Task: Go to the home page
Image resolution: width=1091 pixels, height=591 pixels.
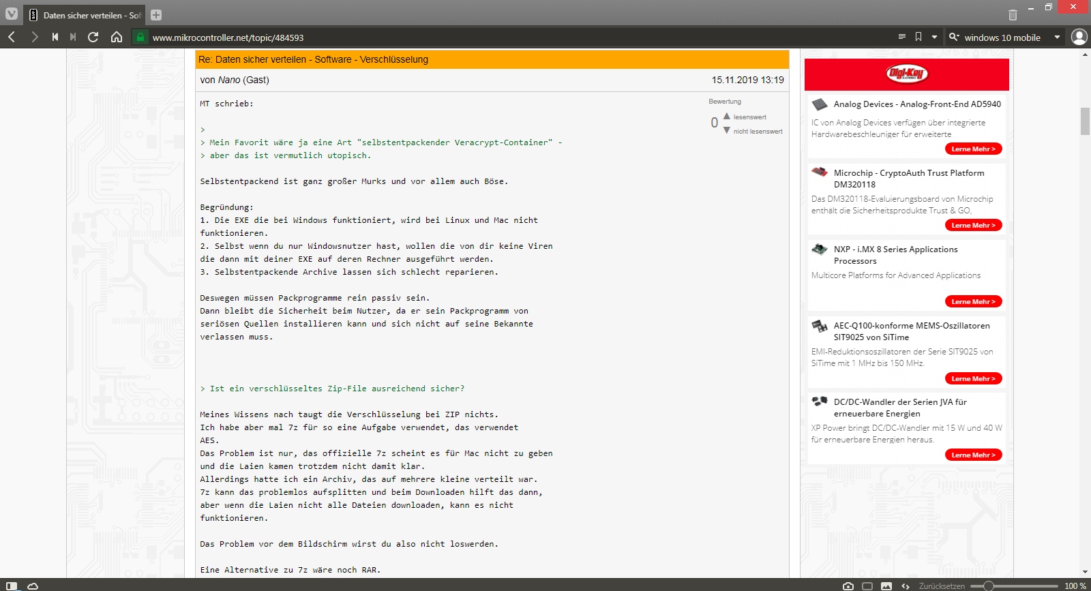Action: (x=117, y=37)
